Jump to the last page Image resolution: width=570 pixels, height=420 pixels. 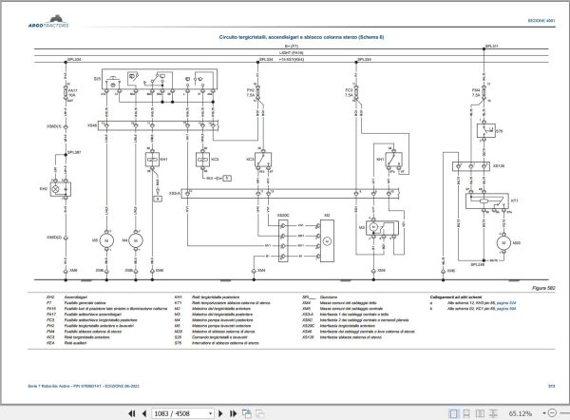[233, 413]
